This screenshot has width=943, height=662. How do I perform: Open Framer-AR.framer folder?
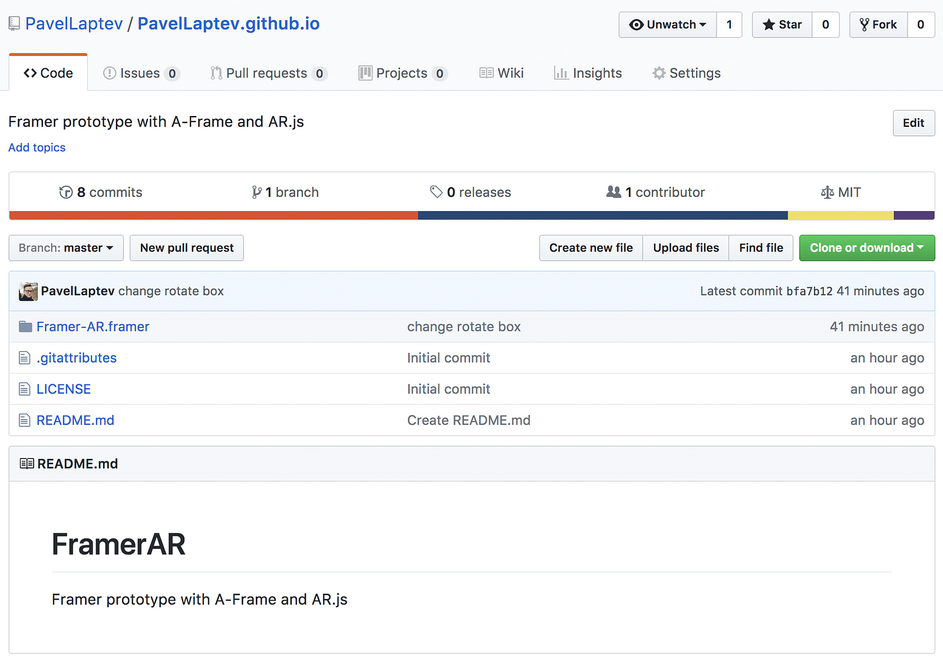93,327
